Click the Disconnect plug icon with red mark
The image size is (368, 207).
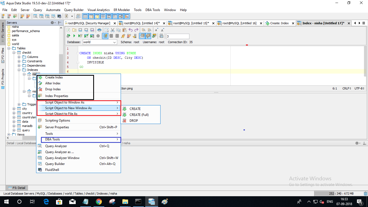pyautogui.click(x=129, y=36)
